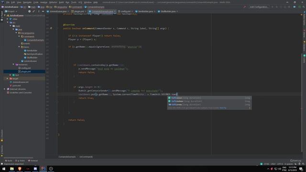306x172 pixels.
Task: Expand the target folder
Action: [x=8, y=78]
